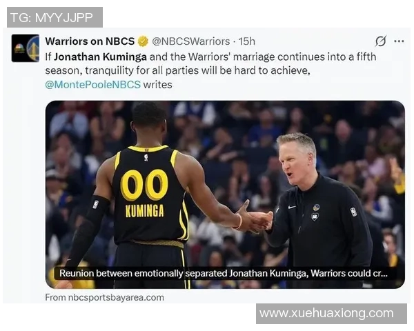Click the Grok slashed-circle icon

[x=381, y=41]
